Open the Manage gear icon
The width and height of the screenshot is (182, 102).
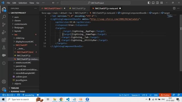pyautogui.click(x=4, y=89)
